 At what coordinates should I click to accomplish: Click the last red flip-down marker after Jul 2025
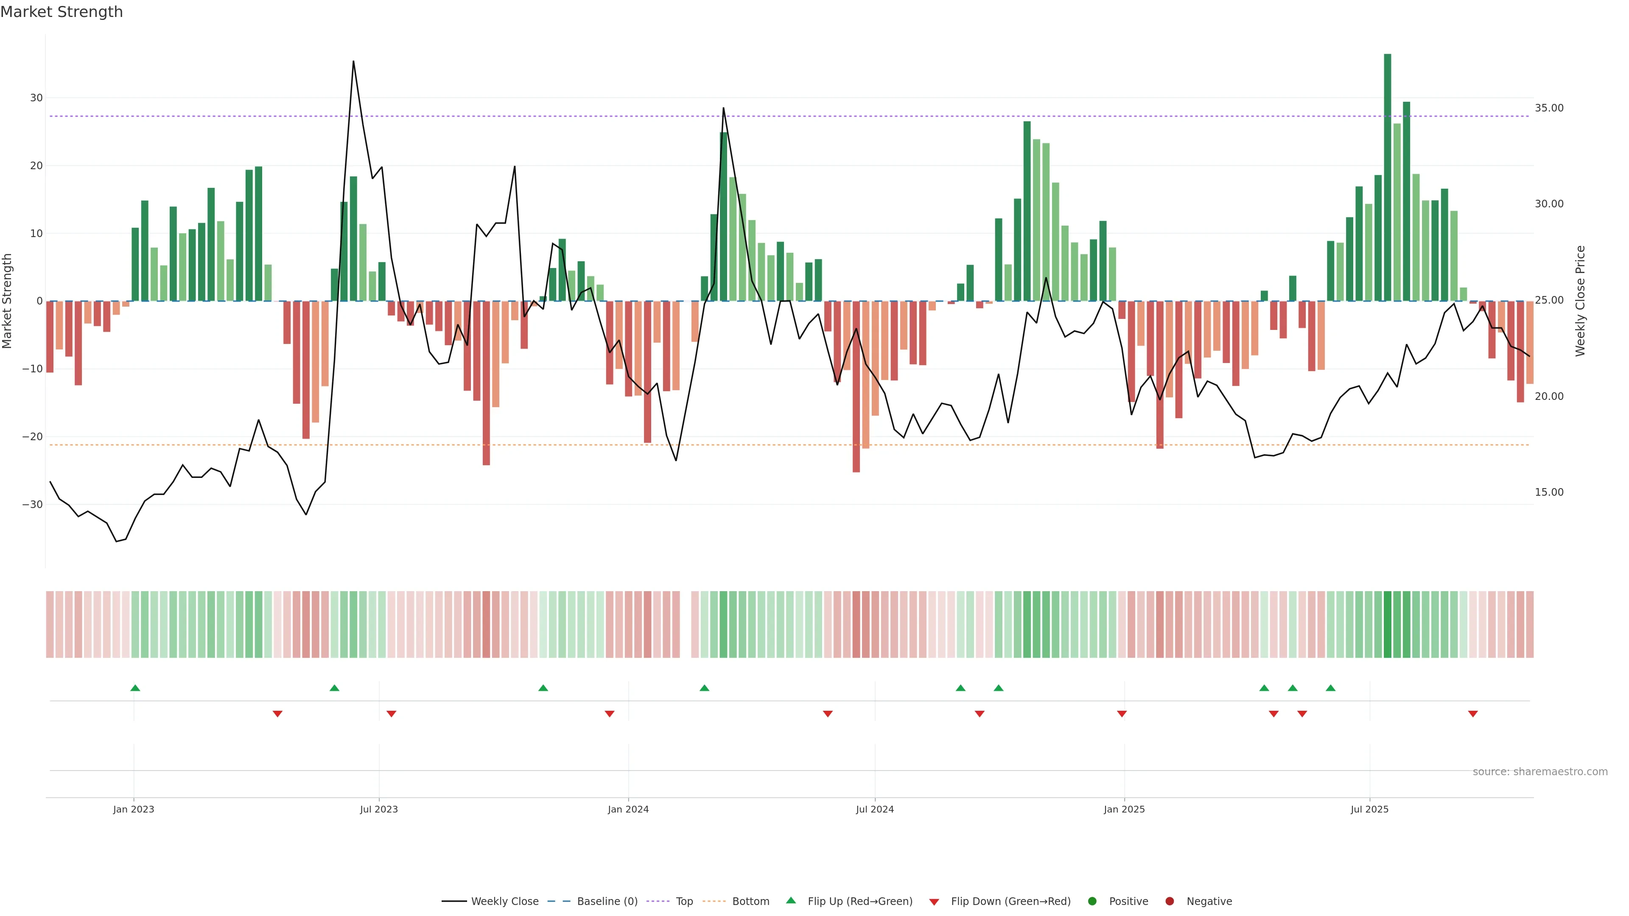(1473, 714)
